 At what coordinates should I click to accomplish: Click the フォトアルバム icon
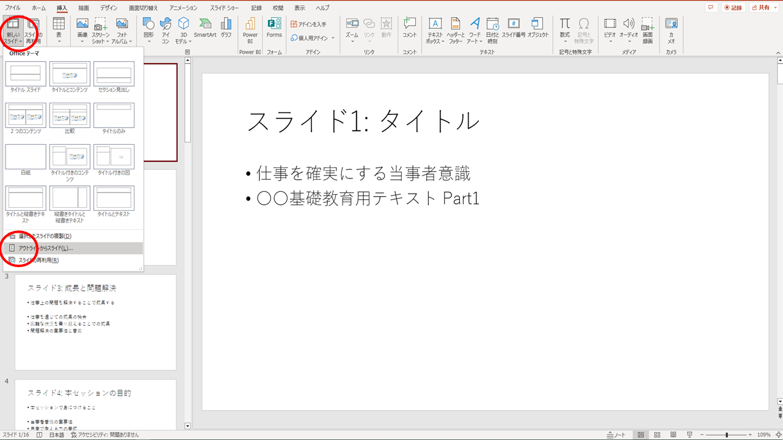(x=122, y=31)
